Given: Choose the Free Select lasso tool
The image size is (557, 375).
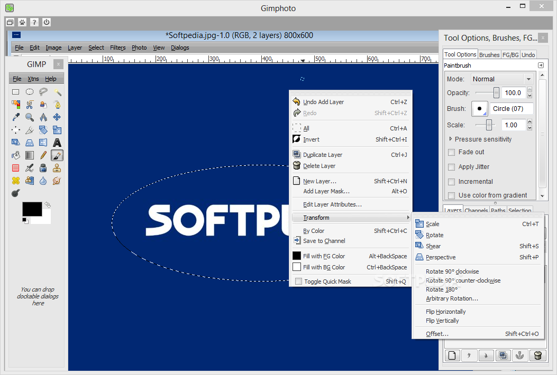Looking at the screenshot, I should pos(43,92).
